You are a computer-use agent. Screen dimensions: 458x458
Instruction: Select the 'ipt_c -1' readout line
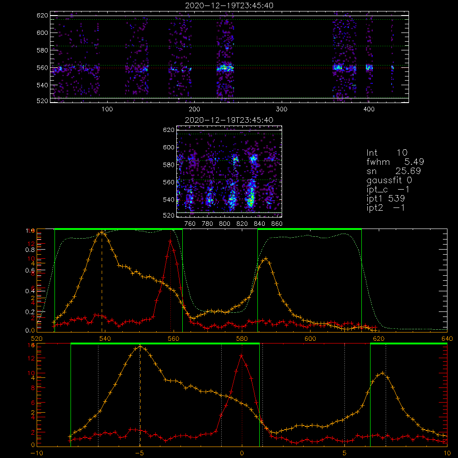(388, 190)
